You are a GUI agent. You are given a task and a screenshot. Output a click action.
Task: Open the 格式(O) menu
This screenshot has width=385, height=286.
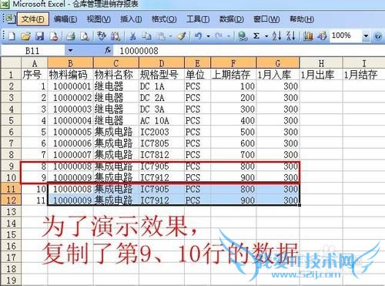coord(164,19)
